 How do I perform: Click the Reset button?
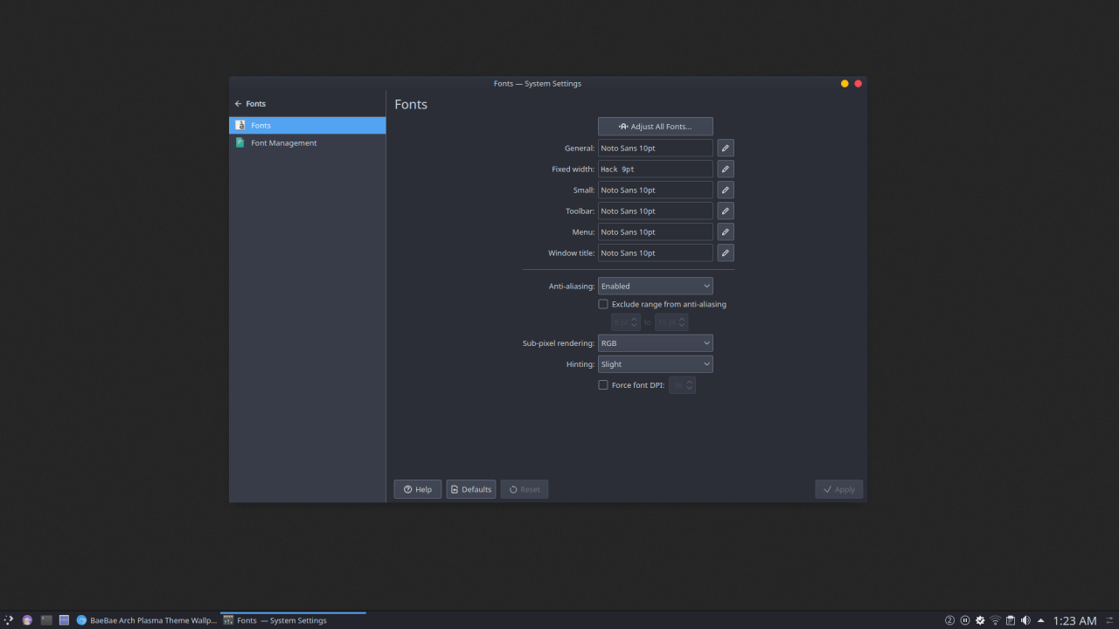(x=525, y=489)
